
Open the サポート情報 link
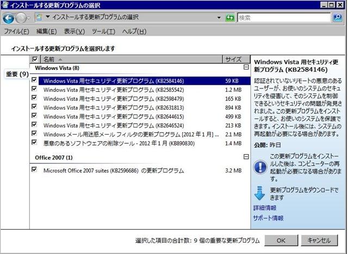tap(268, 218)
